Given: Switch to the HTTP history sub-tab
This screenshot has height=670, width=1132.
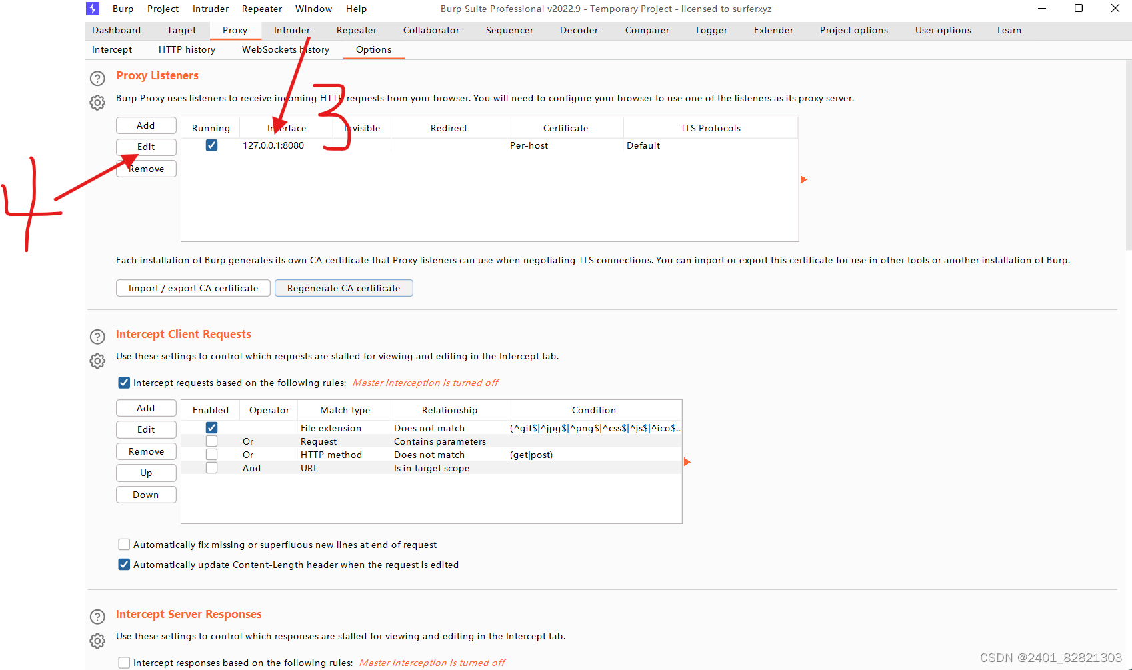Looking at the screenshot, I should coord(187,49).
